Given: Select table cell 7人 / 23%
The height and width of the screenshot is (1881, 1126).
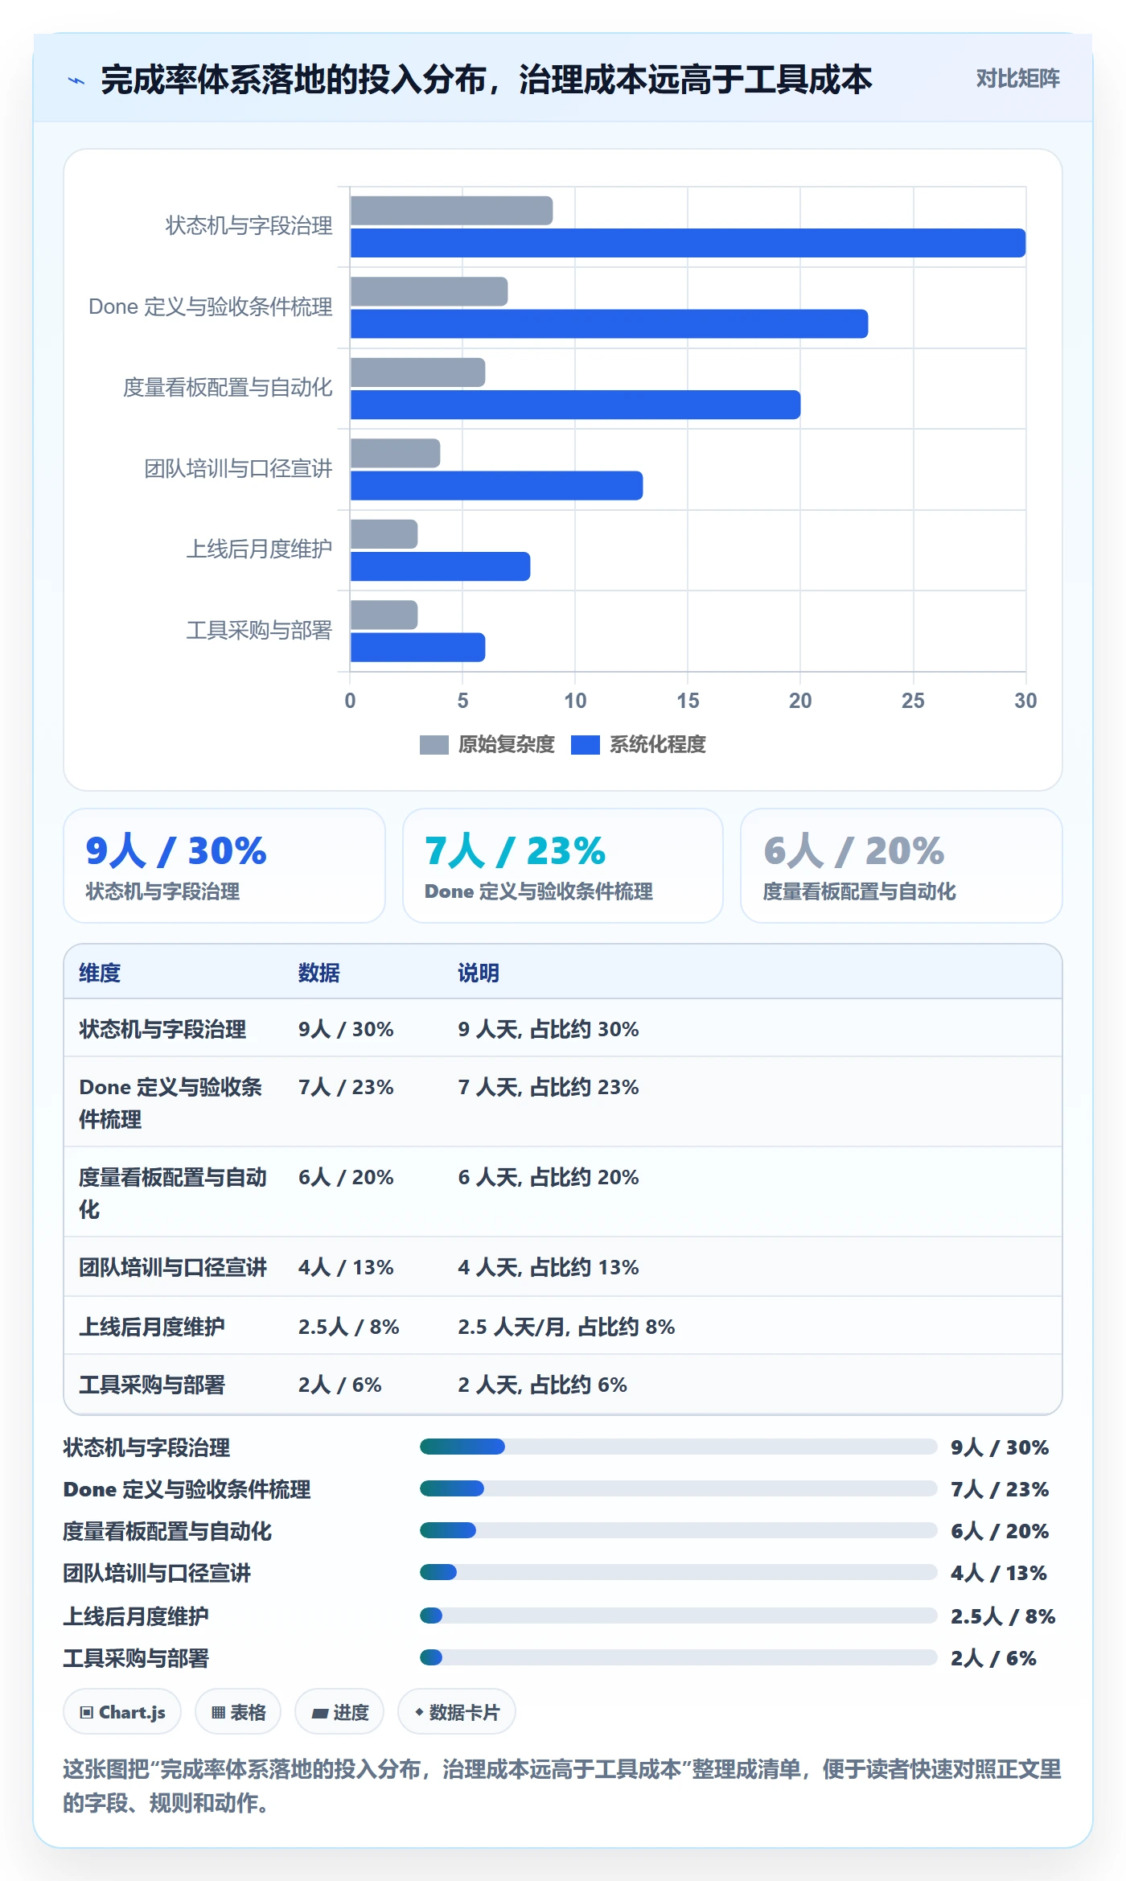Looking at the screenshot, I should (346, 1087).
